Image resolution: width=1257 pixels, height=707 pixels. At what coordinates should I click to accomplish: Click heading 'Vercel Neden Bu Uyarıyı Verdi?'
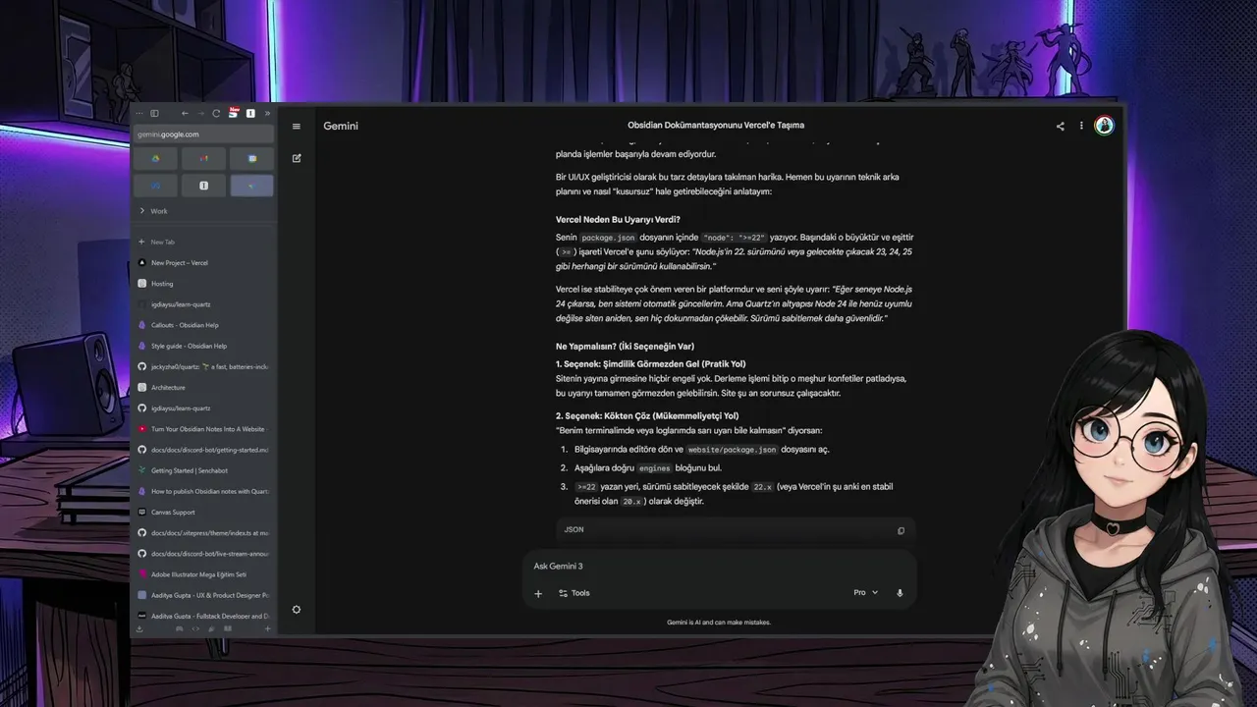[618, 219]
